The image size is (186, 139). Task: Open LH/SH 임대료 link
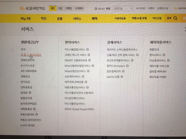28,125
